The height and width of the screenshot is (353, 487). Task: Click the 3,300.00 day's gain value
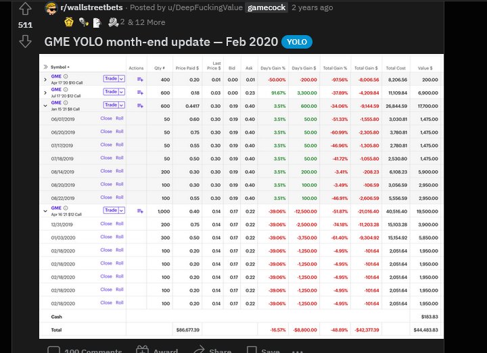[307, 93]
